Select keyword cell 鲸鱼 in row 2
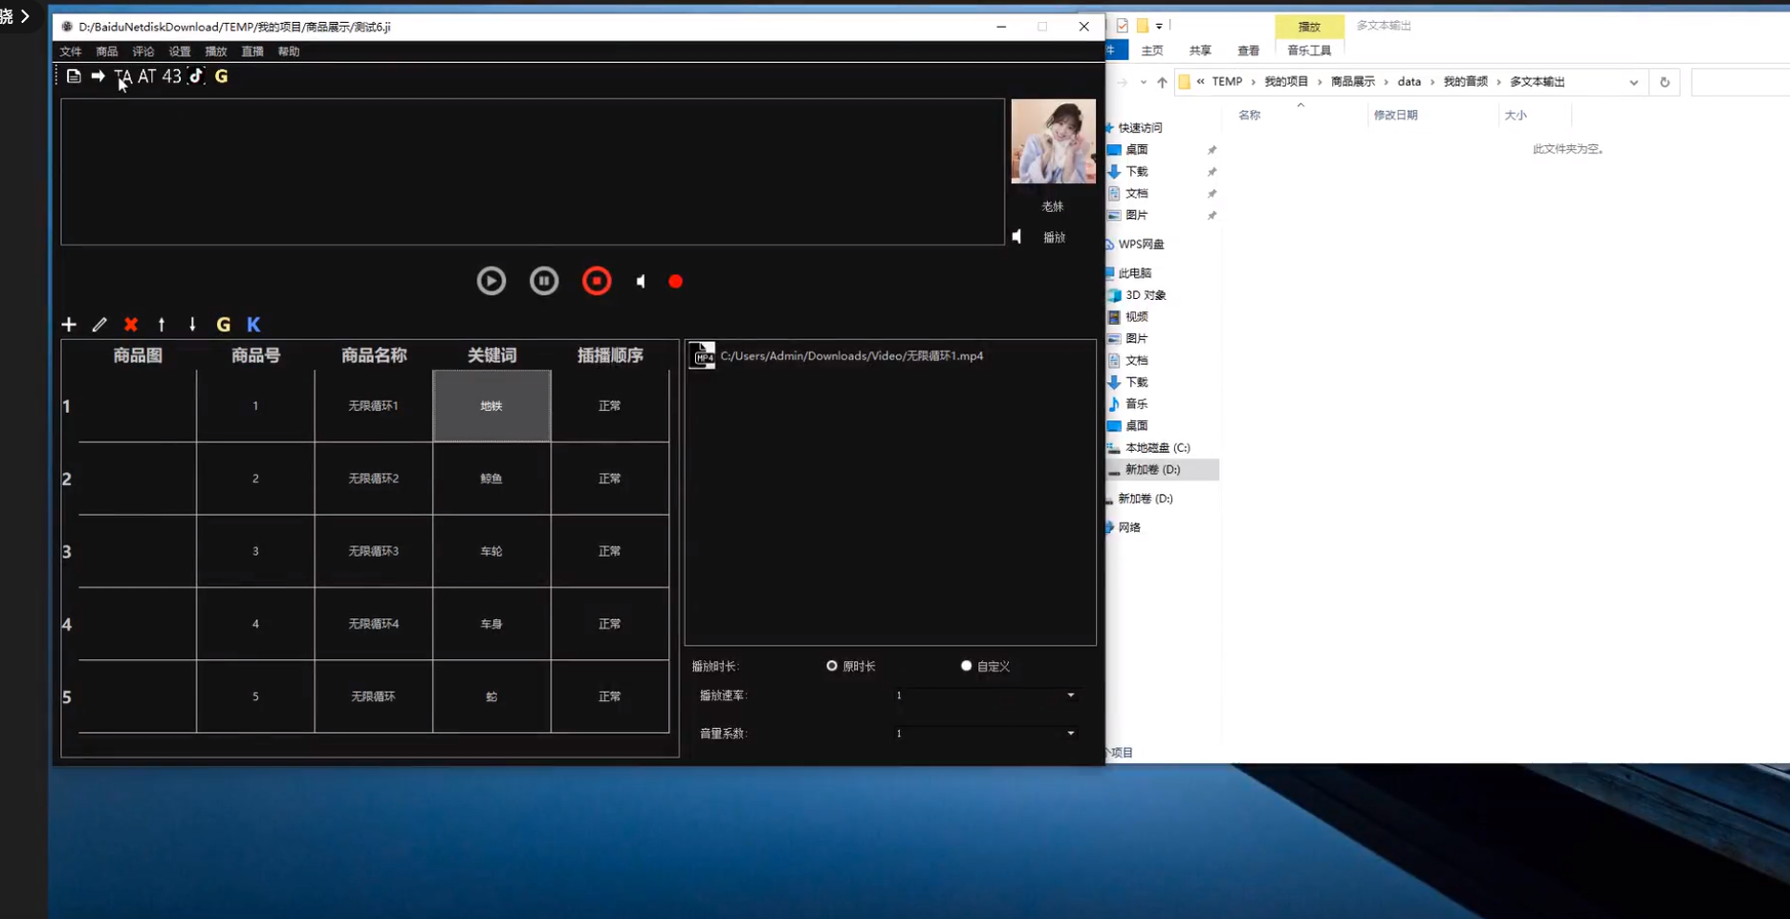 (491, 479)
